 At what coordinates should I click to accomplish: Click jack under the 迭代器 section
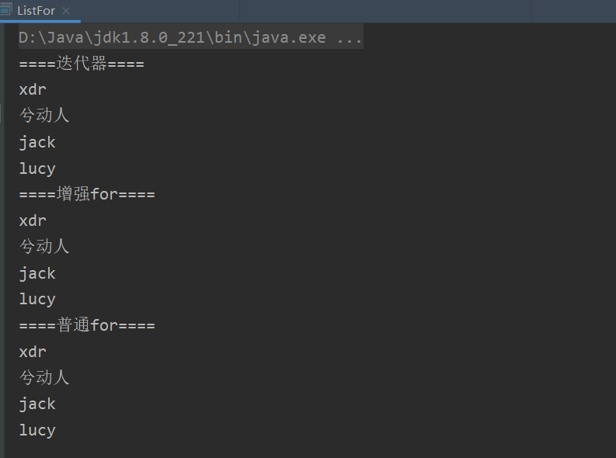pos(37,143)
